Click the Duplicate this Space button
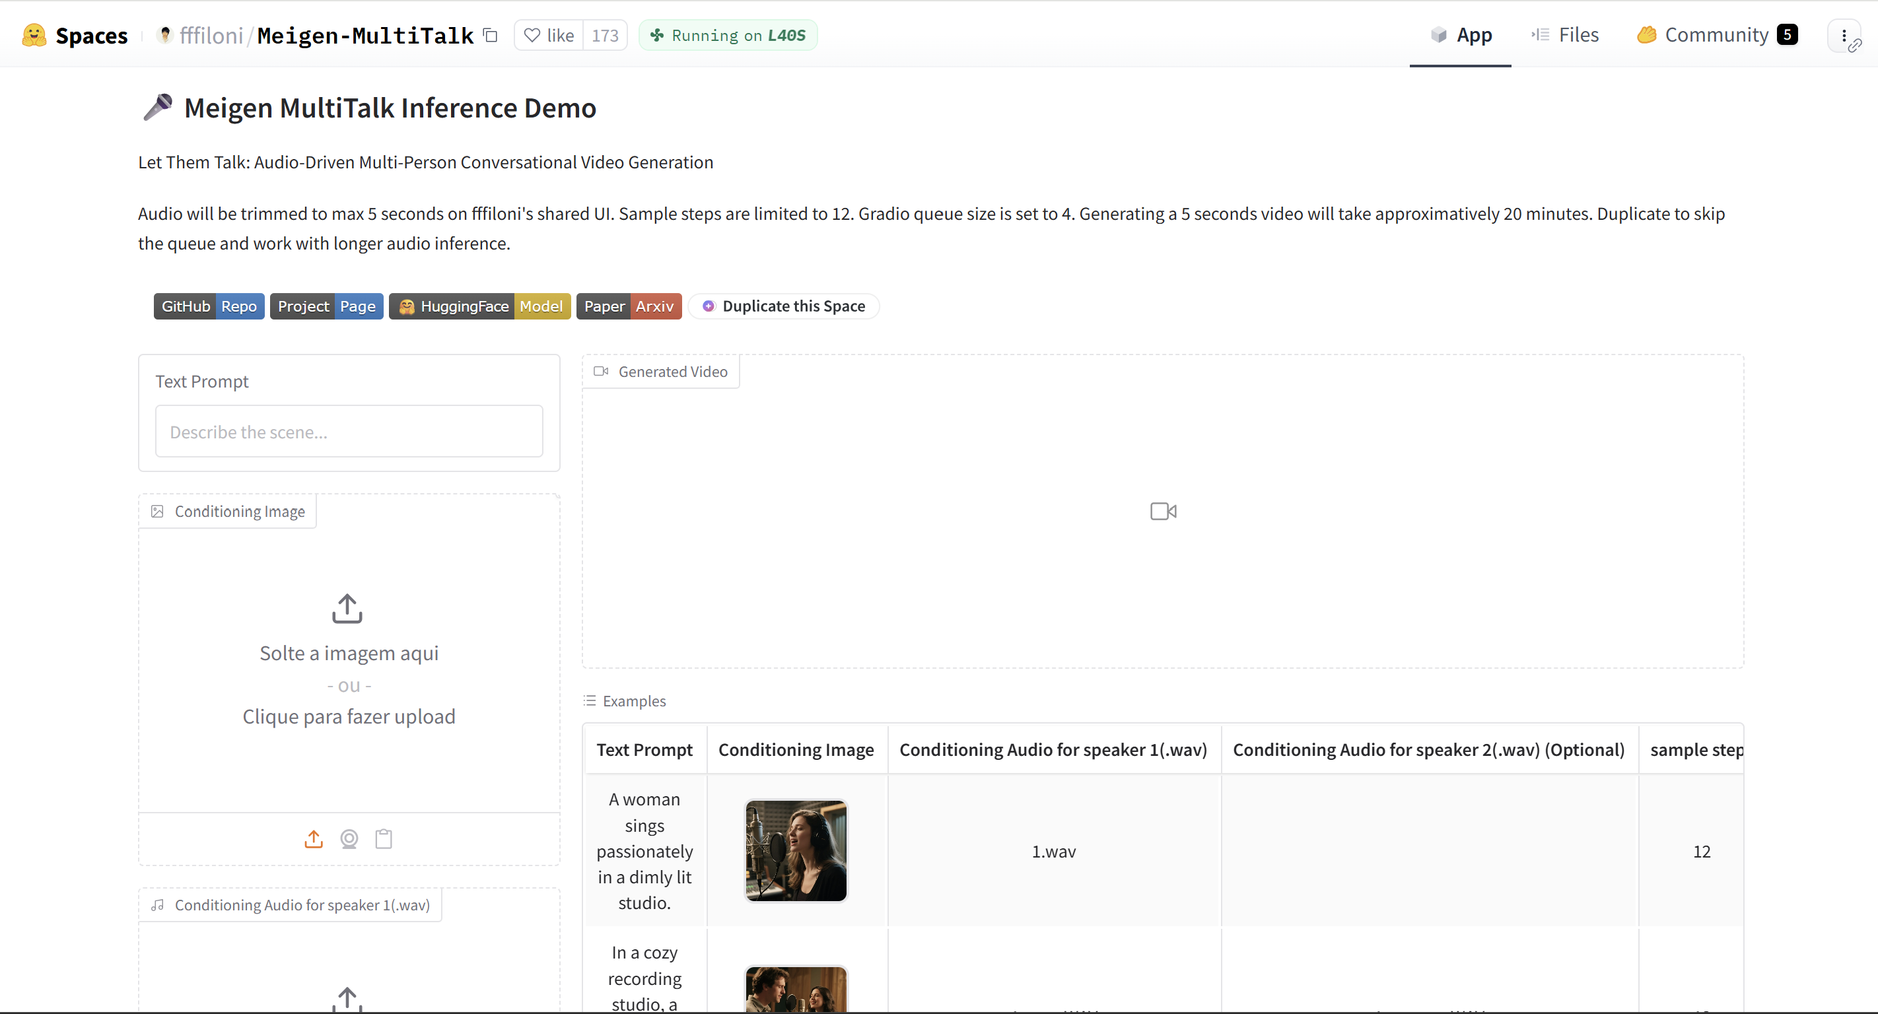Viewport: 1878px width, 1014px height. [x=784, y=306]
